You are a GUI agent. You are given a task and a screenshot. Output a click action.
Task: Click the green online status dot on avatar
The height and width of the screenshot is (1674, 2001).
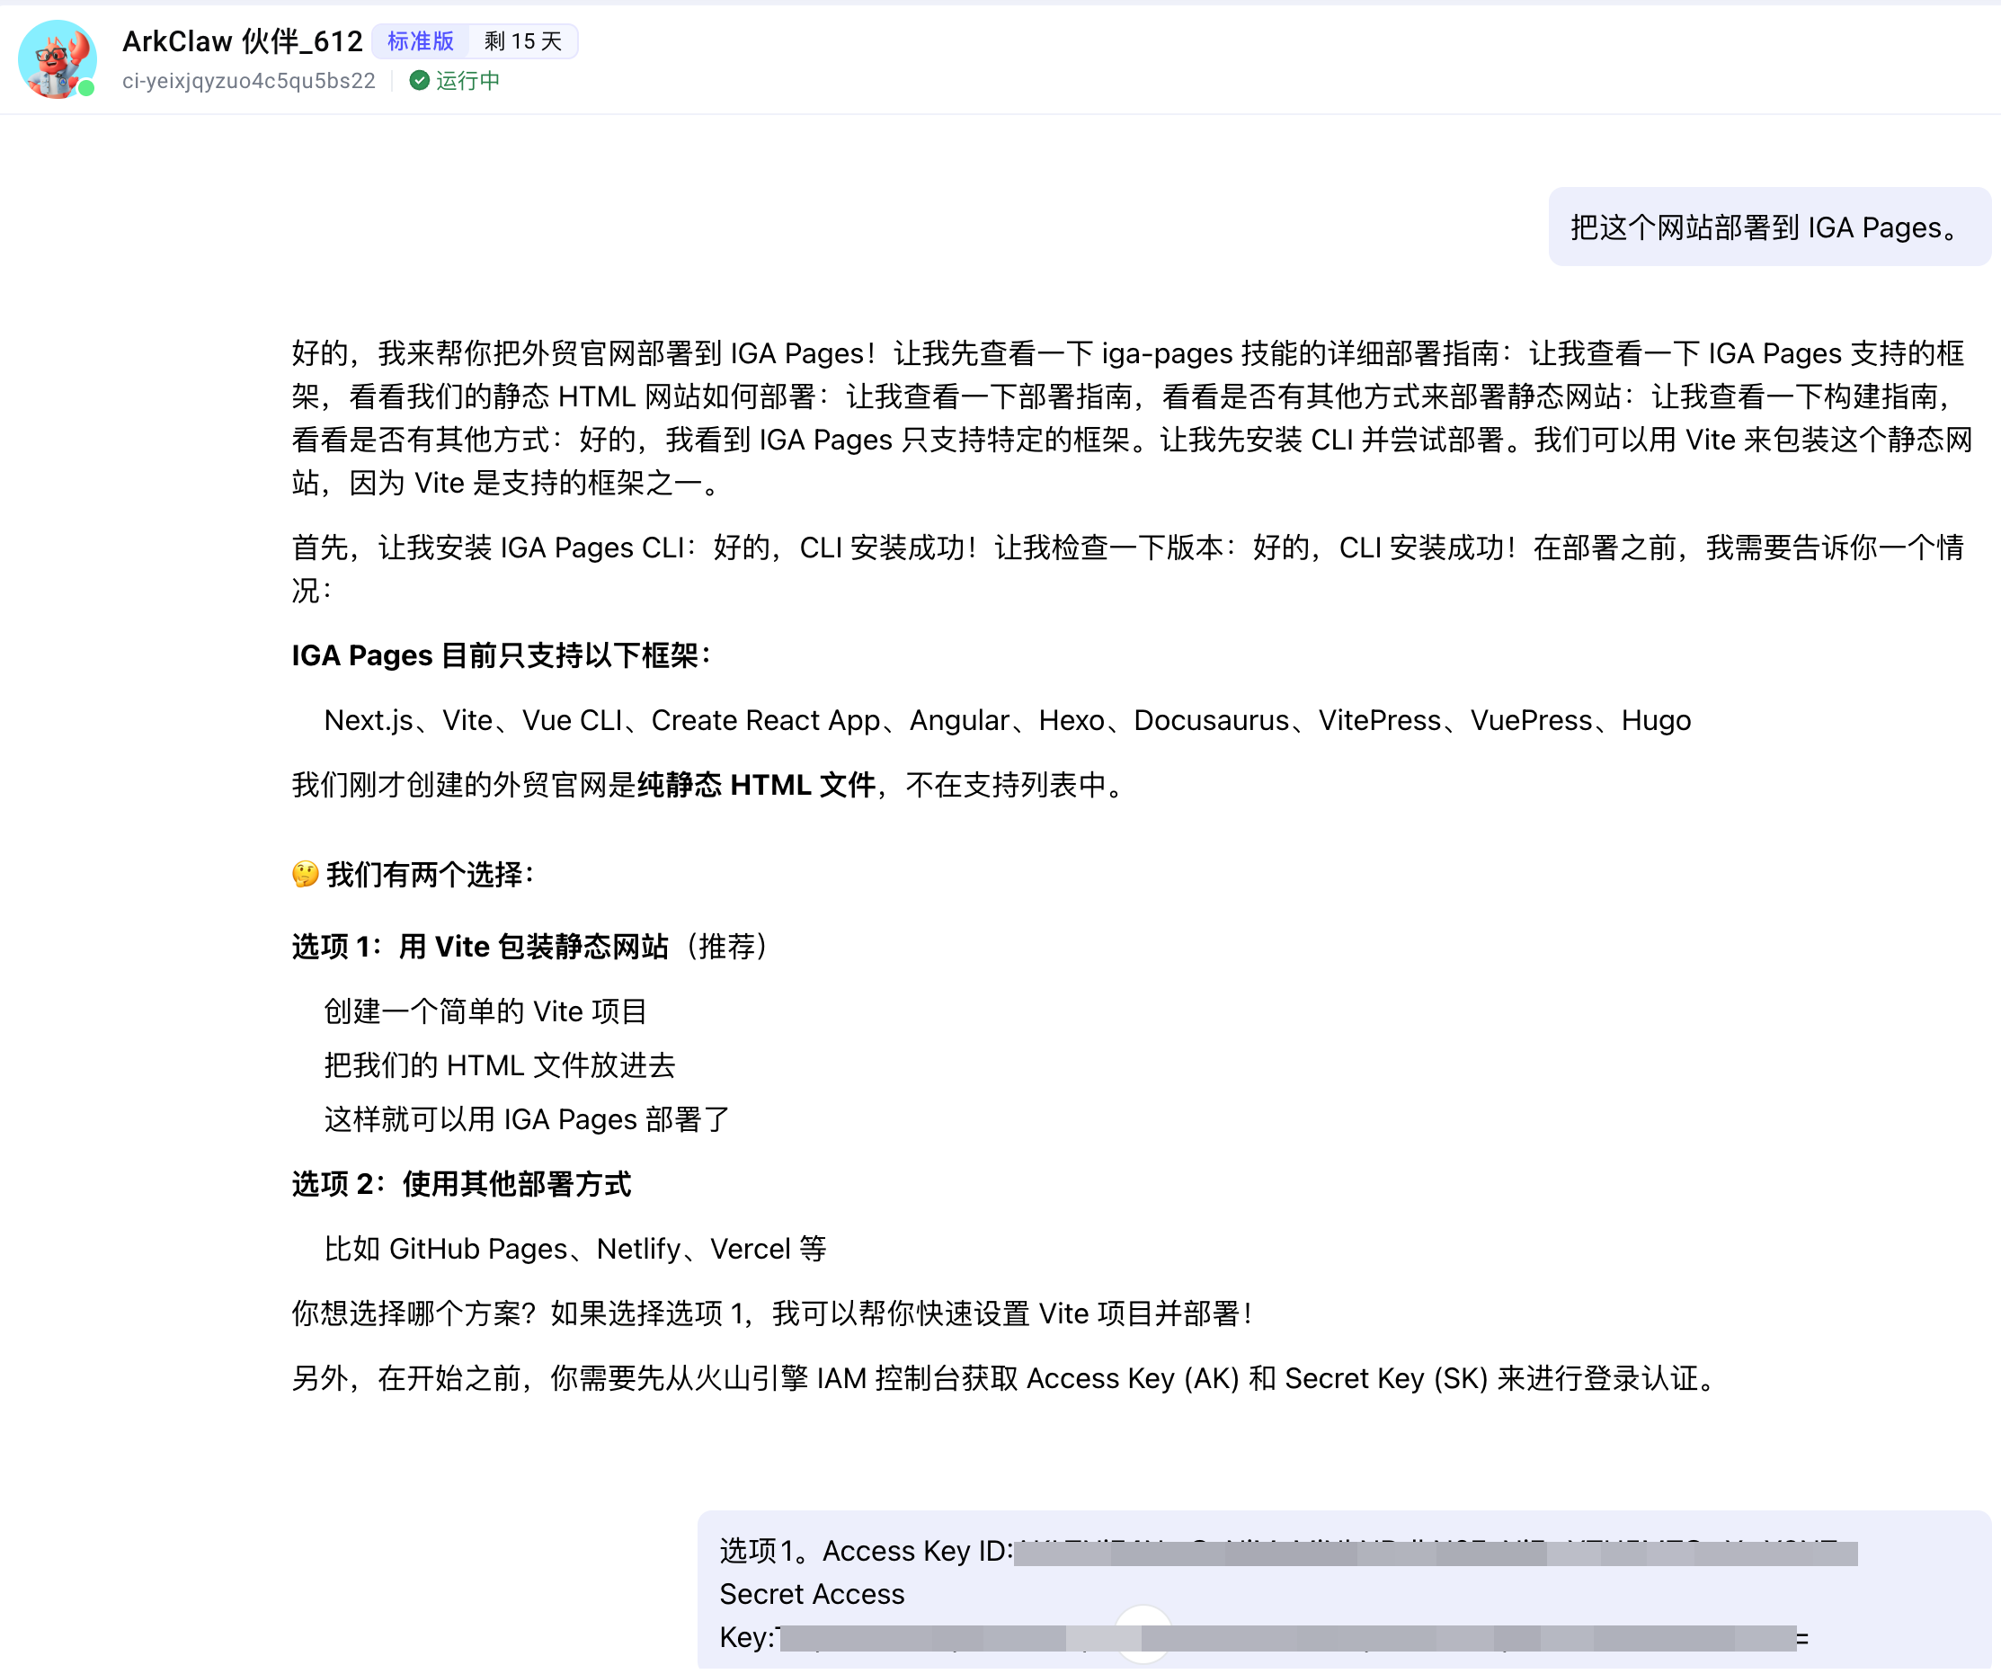(x=86, y=89)
